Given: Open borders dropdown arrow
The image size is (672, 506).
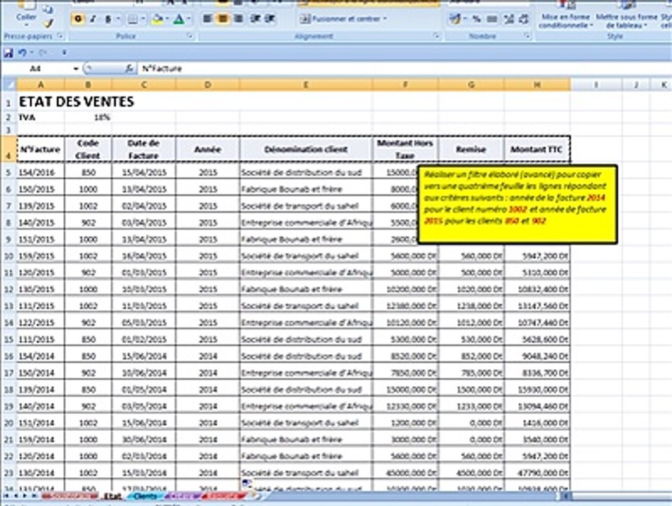Looking at the screenshot, I should click(143, 19).
